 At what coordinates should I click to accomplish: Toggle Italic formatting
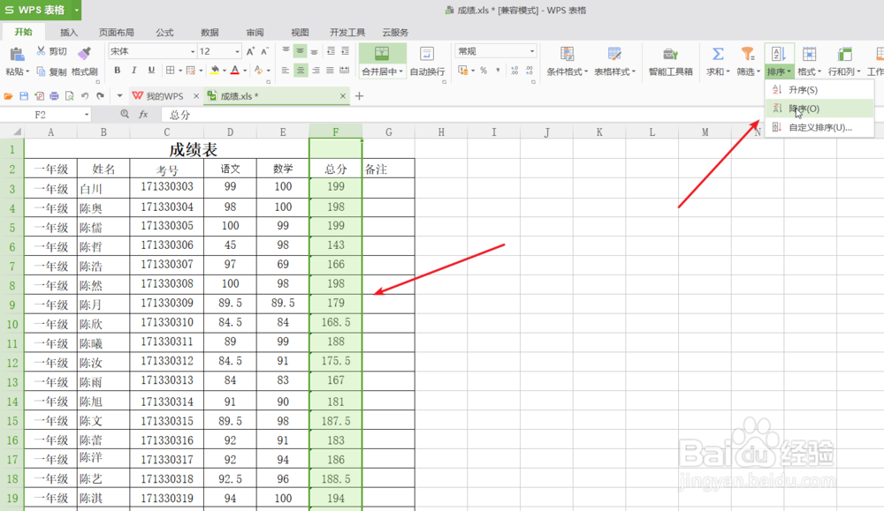click(x=133, y=71)
